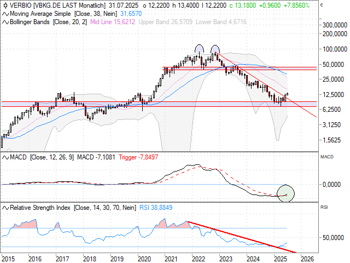This screenshot has width=350, height=263.
Task: Click the change value +0,9600
Action: 270,5
